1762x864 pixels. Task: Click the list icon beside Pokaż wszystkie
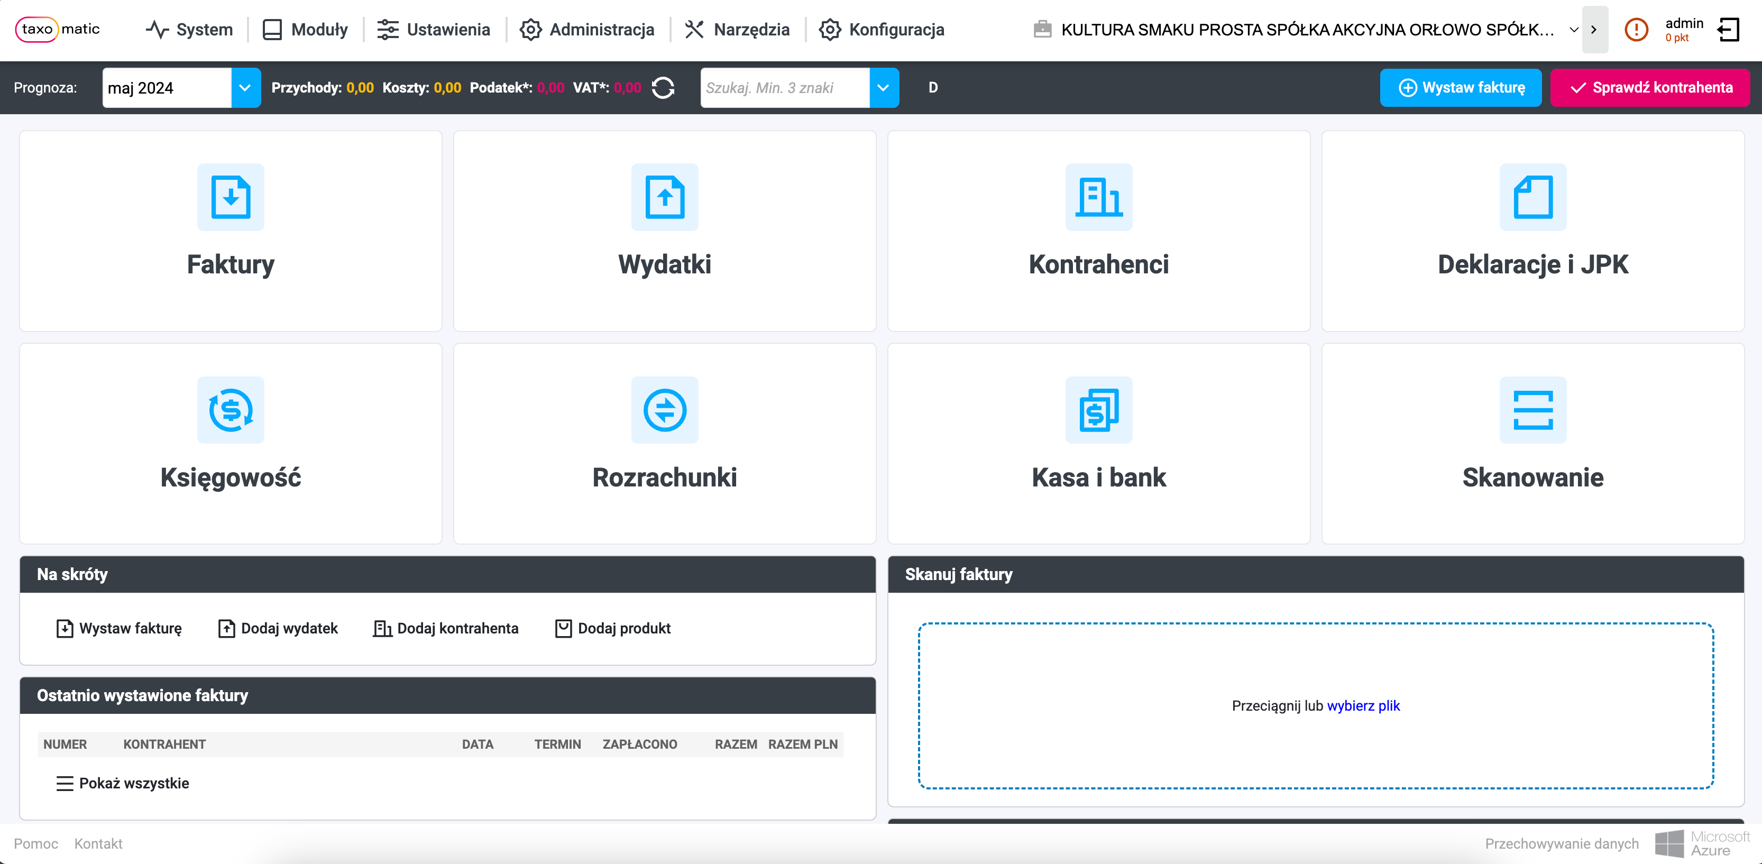[65, 783]
